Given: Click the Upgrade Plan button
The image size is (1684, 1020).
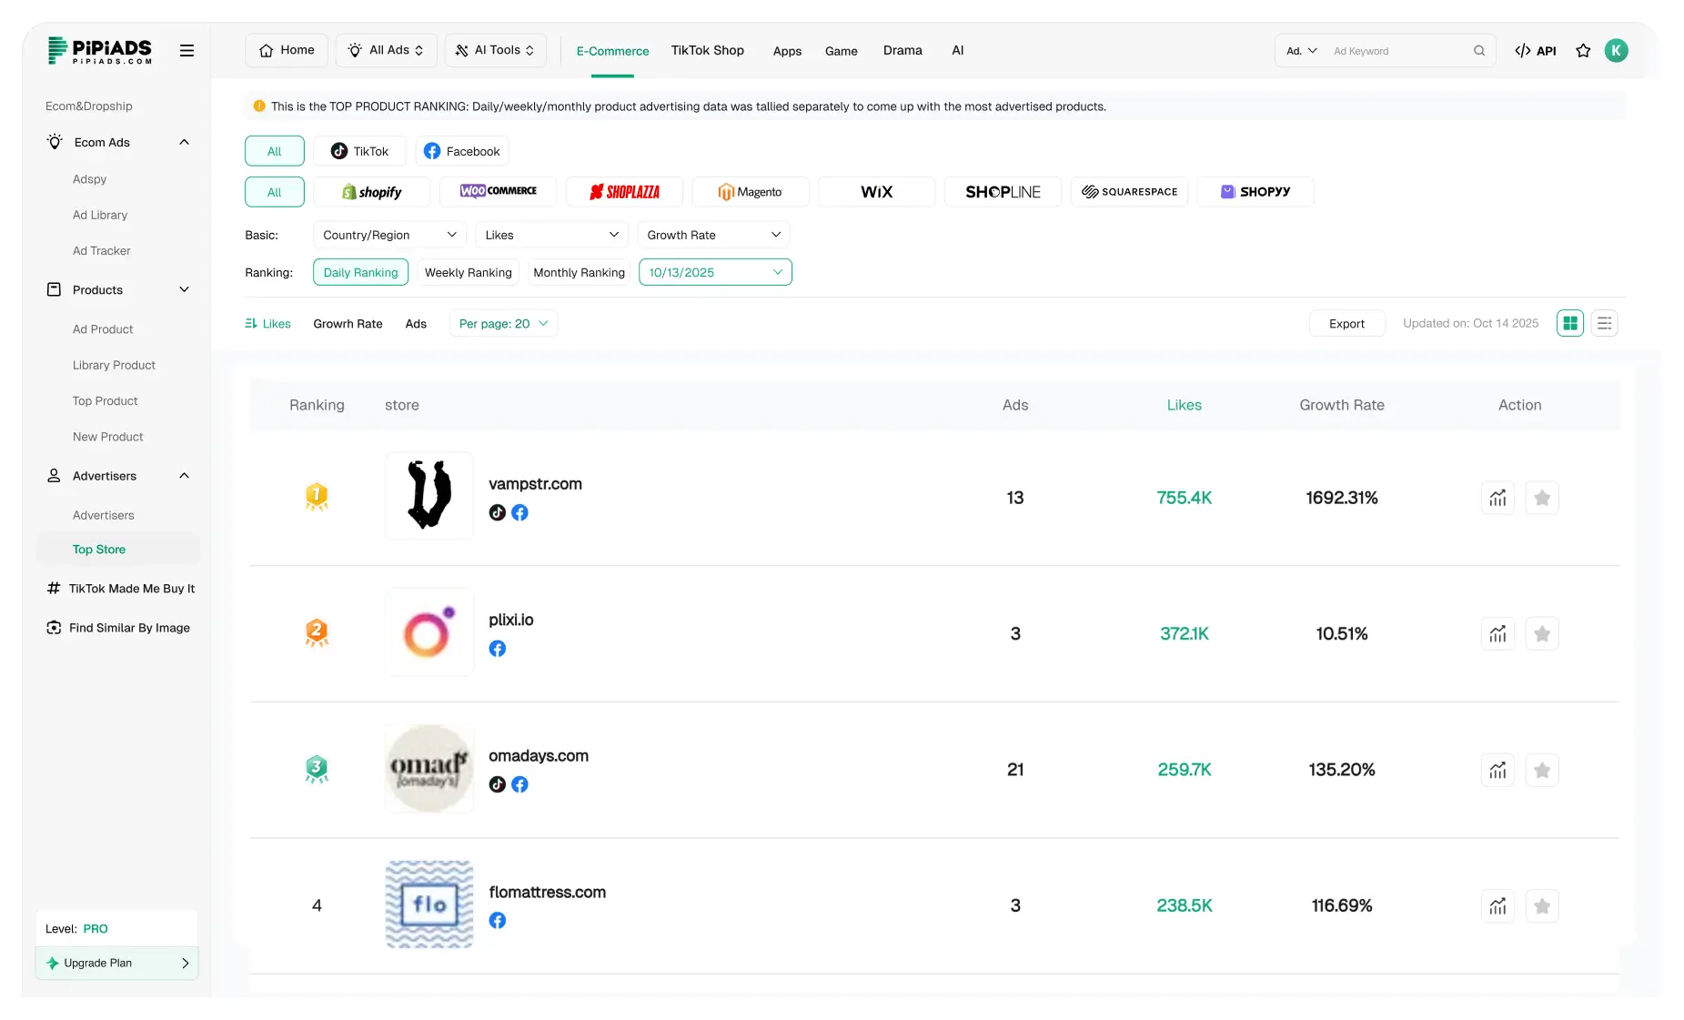Looking at the screenshot, I should coord(116,963).
